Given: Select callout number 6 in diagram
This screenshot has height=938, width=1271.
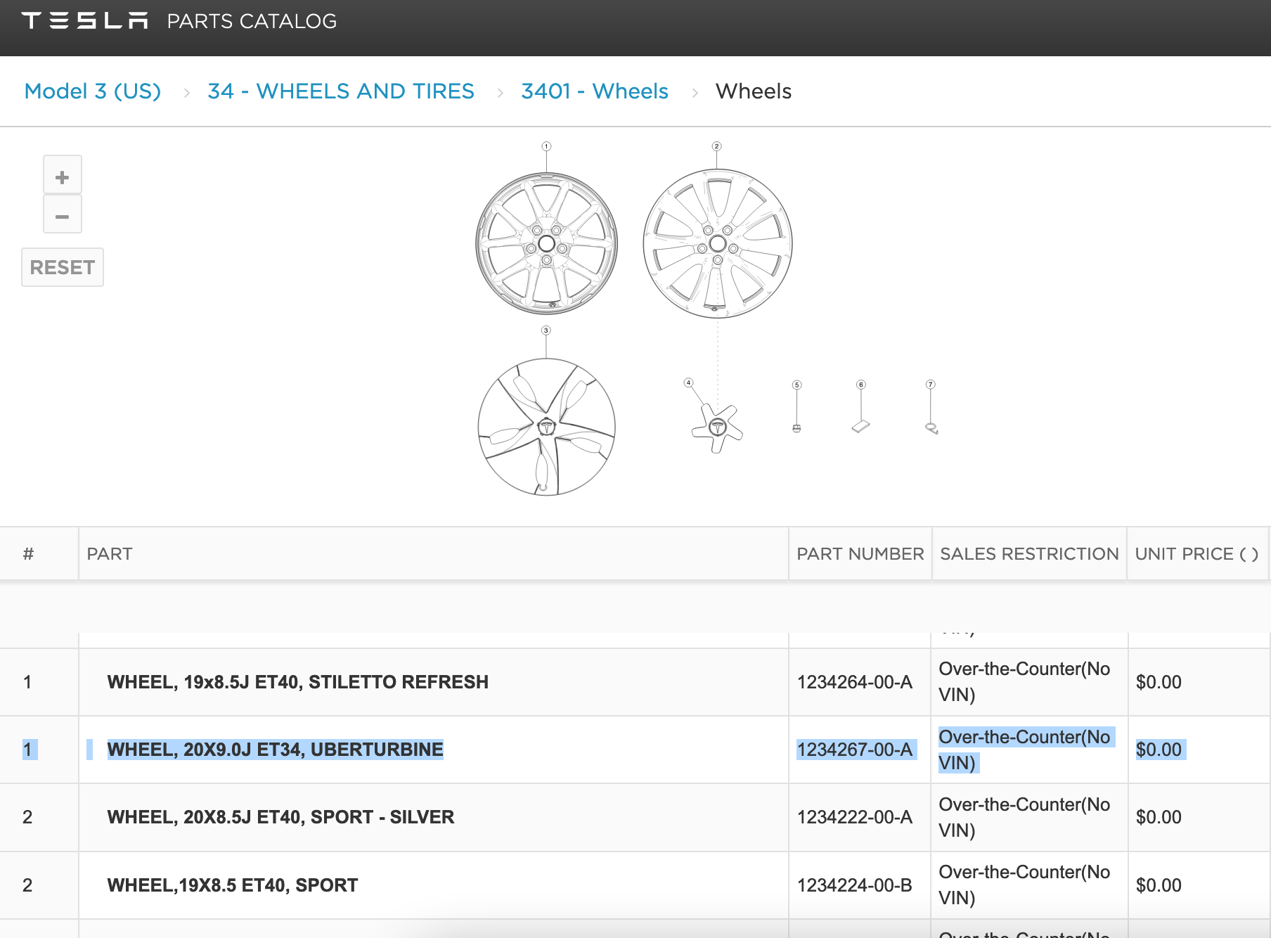Looking at the screenshot, I should 860,385.
